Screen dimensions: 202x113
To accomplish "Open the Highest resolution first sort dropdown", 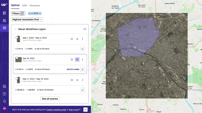I will pos(27,19).
